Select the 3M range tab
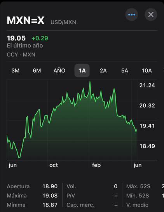The width and height of the screenshot is (164, 212). click(16, 70)
